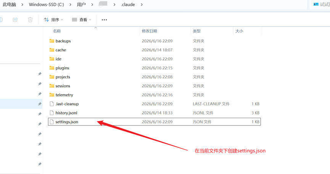Expand chevron after 用户 breadcrumb

[92, 5]
